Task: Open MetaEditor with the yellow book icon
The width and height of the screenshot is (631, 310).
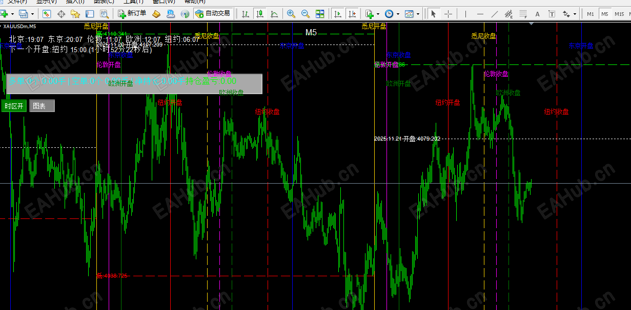Action: click(x=157, y=14)
